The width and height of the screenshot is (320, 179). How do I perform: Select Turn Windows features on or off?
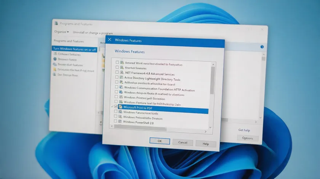click(75, 49)
